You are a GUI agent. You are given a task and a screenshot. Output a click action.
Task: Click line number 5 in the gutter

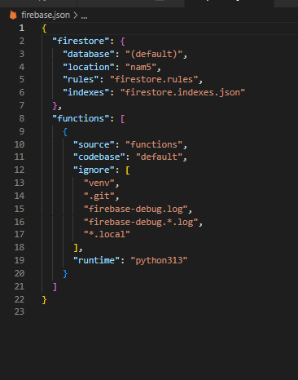pos(22,79)
